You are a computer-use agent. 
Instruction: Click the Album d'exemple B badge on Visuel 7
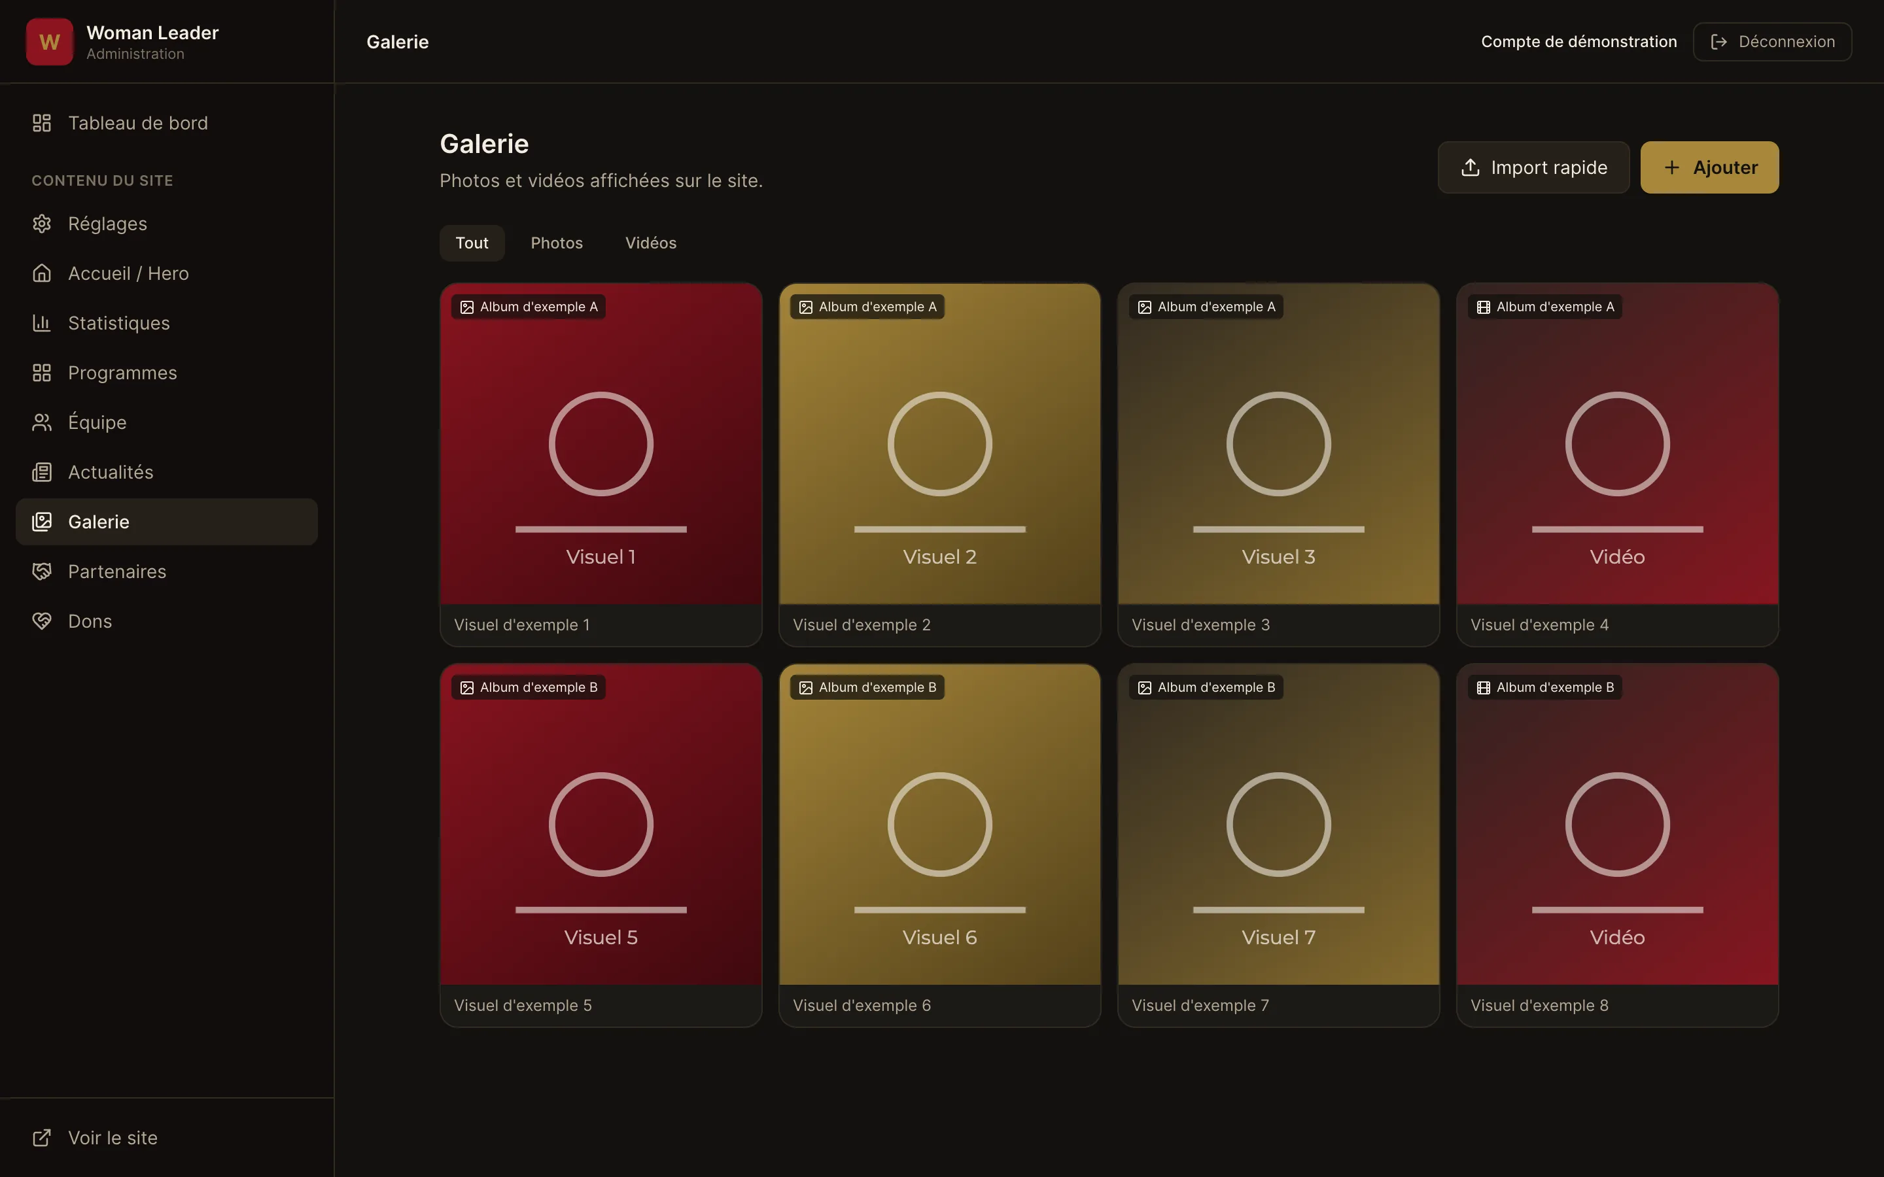(1207, 687)
